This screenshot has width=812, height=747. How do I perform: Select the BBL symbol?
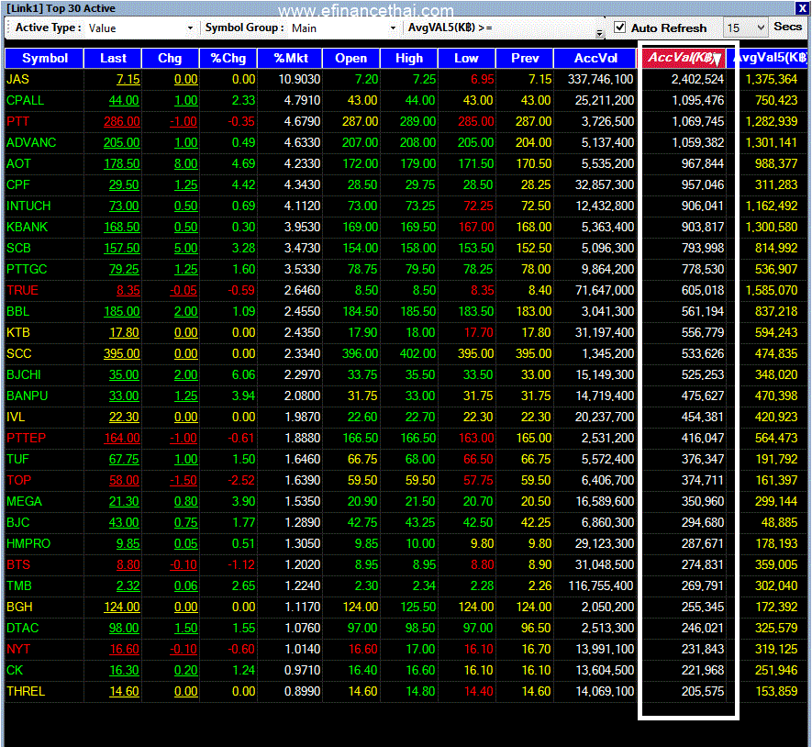[18, 312]
